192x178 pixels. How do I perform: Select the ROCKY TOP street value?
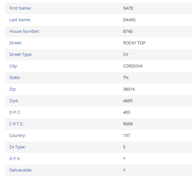(134, 43)
